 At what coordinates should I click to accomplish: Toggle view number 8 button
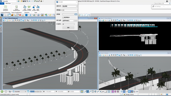[x=41, y=91]
